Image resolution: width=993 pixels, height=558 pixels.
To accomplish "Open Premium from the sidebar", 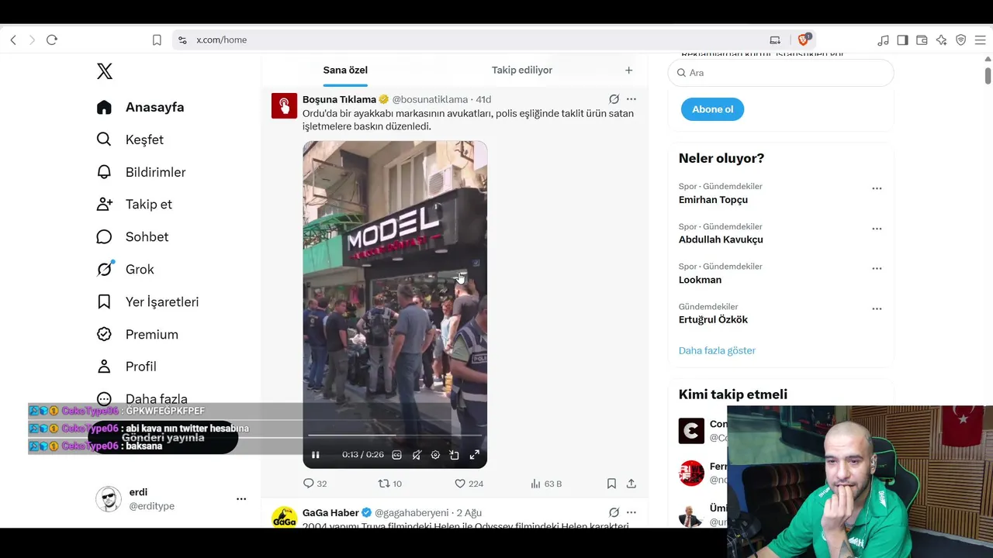I will [x=137, y=334].
